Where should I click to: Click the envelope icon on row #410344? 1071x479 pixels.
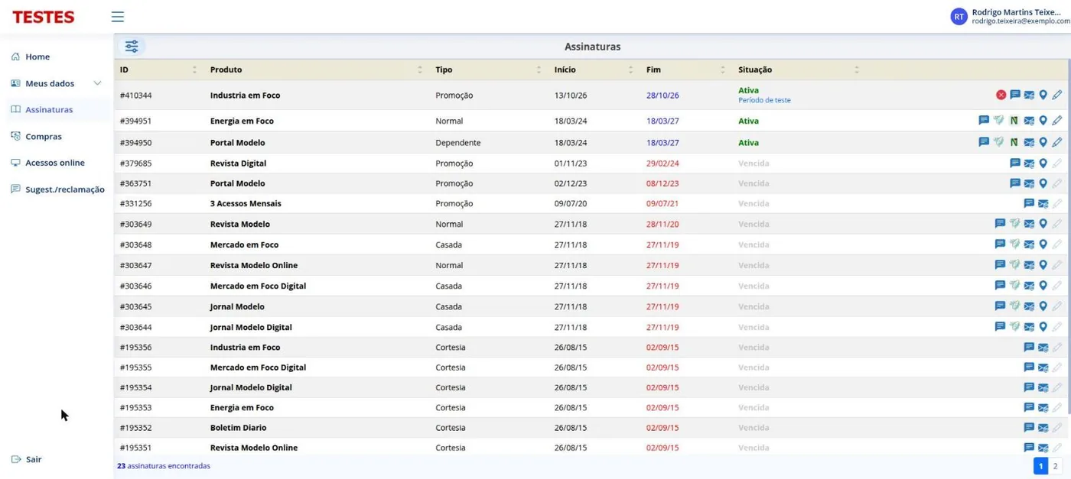click(1029, 95)
